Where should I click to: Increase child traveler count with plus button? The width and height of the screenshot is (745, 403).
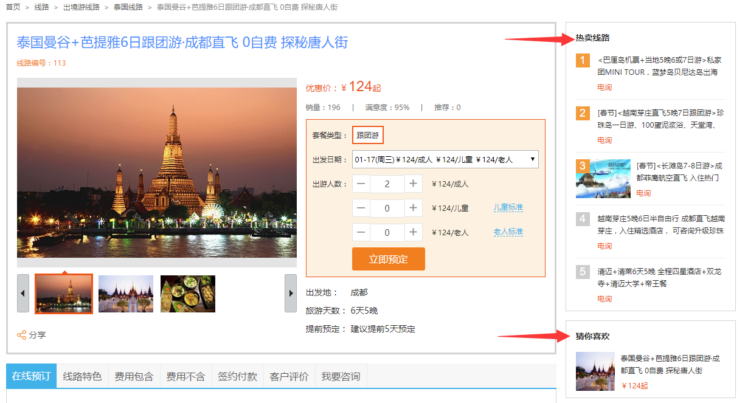click(414, 208)
